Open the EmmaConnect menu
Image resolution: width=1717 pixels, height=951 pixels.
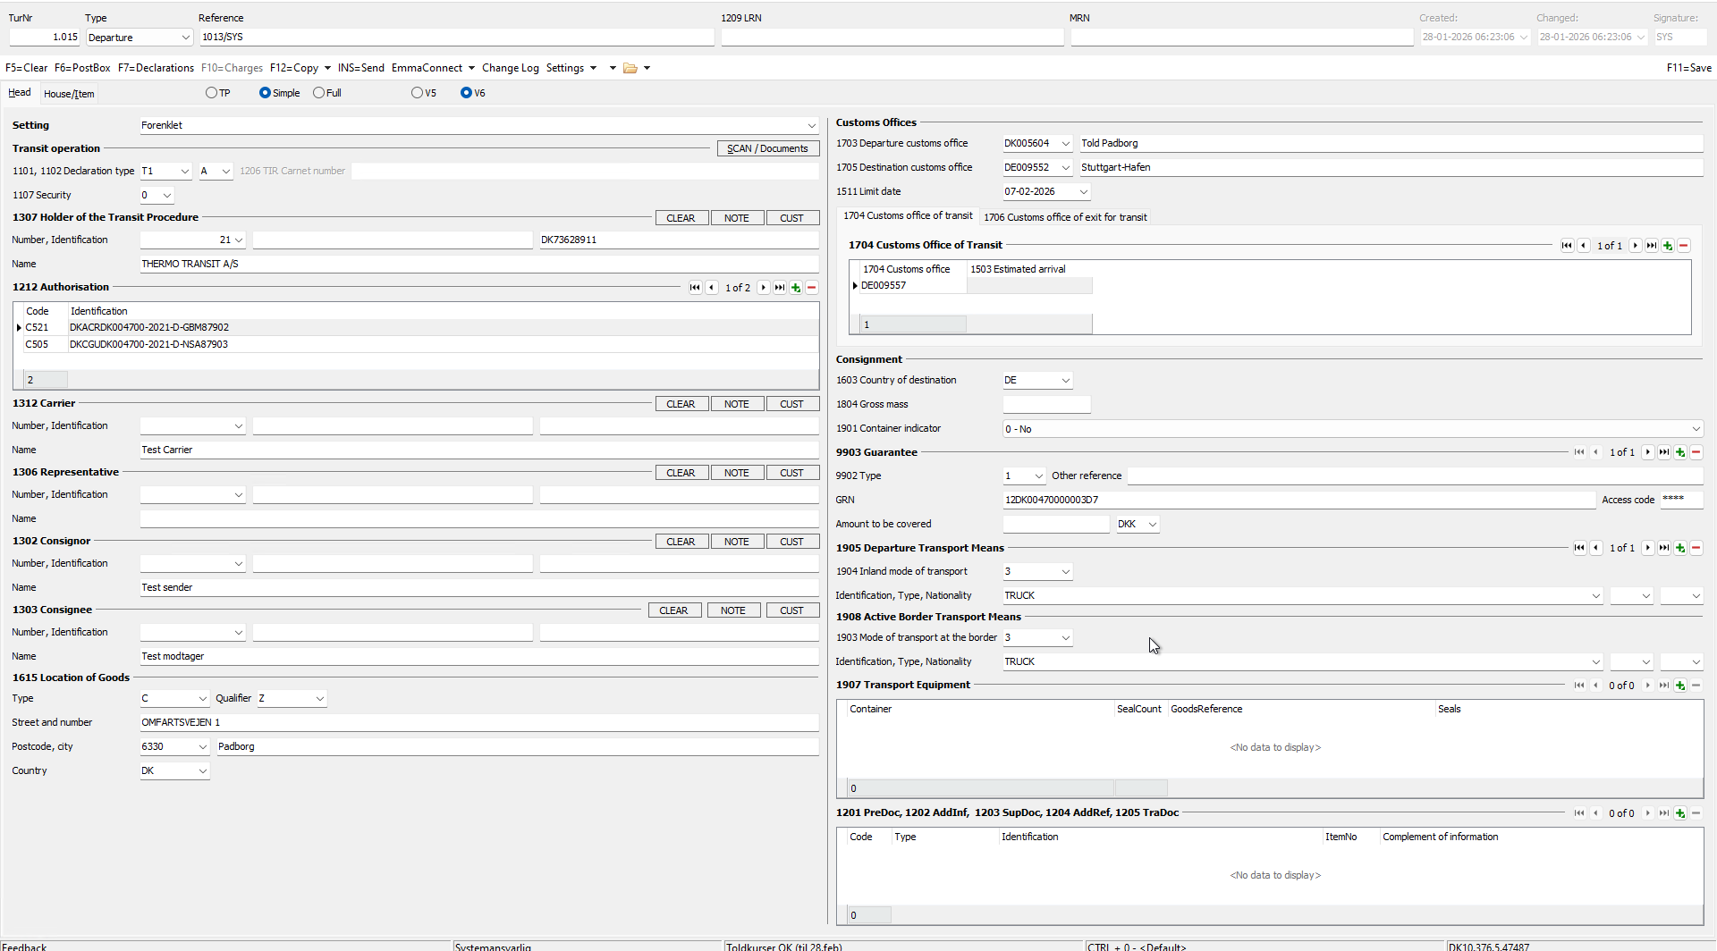point(433,68)
